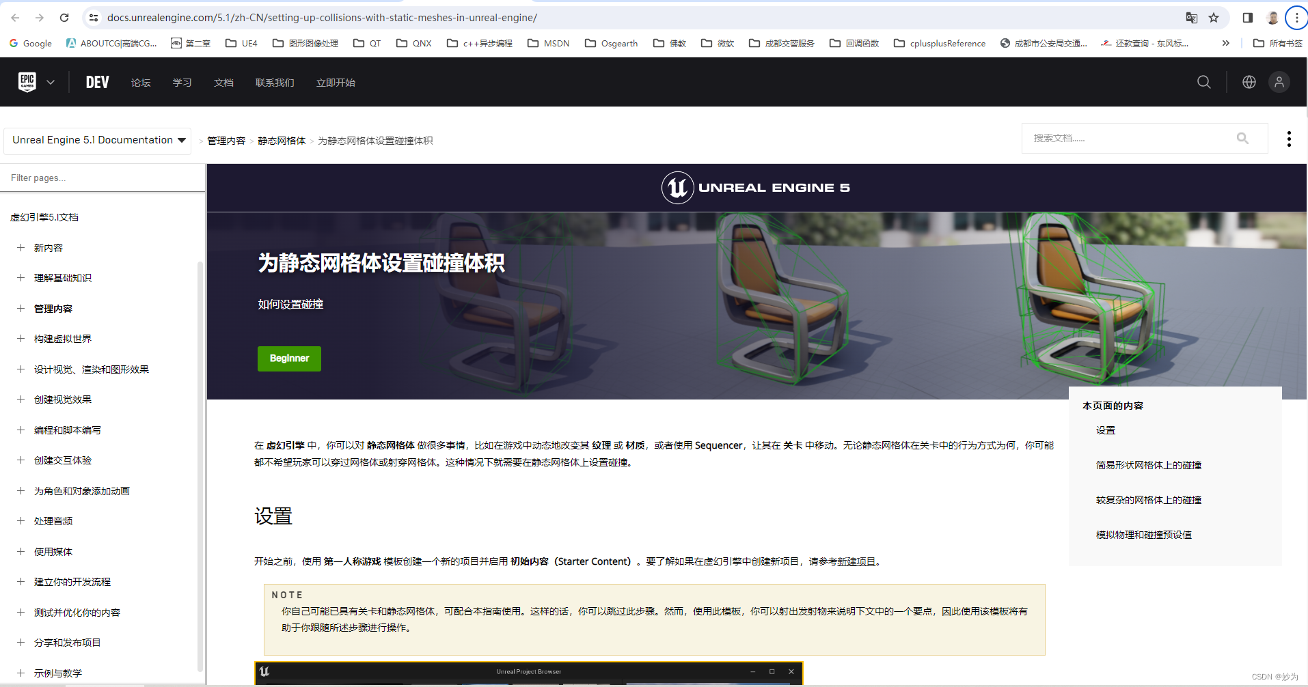The width and height of the screenshot is (1308, 687).
Task: Open the 学习 menu item
Action: 182,83
